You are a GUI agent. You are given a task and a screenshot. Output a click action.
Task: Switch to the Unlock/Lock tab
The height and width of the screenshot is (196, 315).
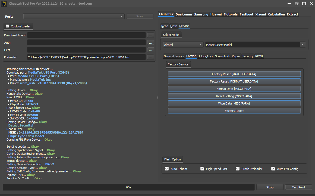205,56
